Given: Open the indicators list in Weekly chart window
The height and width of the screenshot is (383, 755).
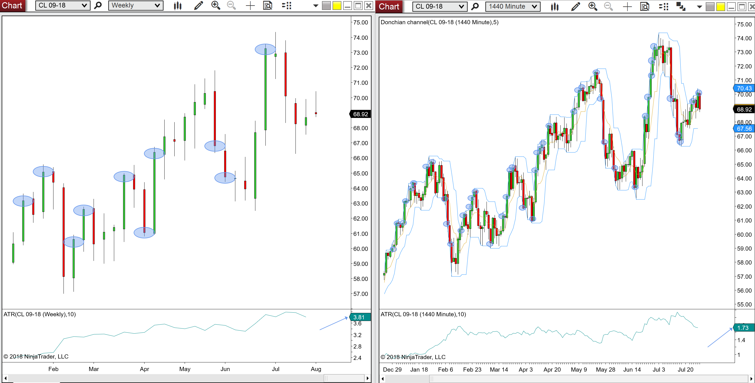Looking at the screenshot, I should [x=286, y=6].
